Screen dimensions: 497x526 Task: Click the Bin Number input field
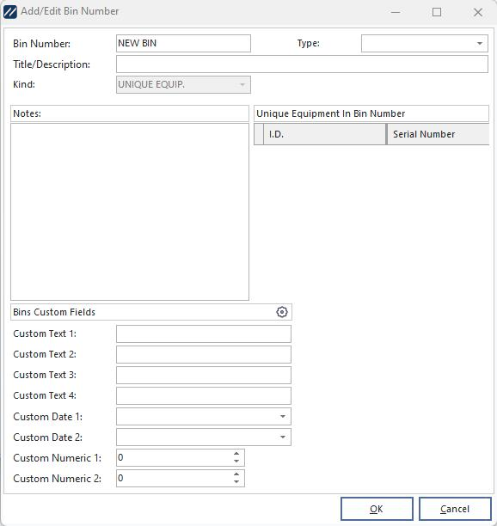183,43
